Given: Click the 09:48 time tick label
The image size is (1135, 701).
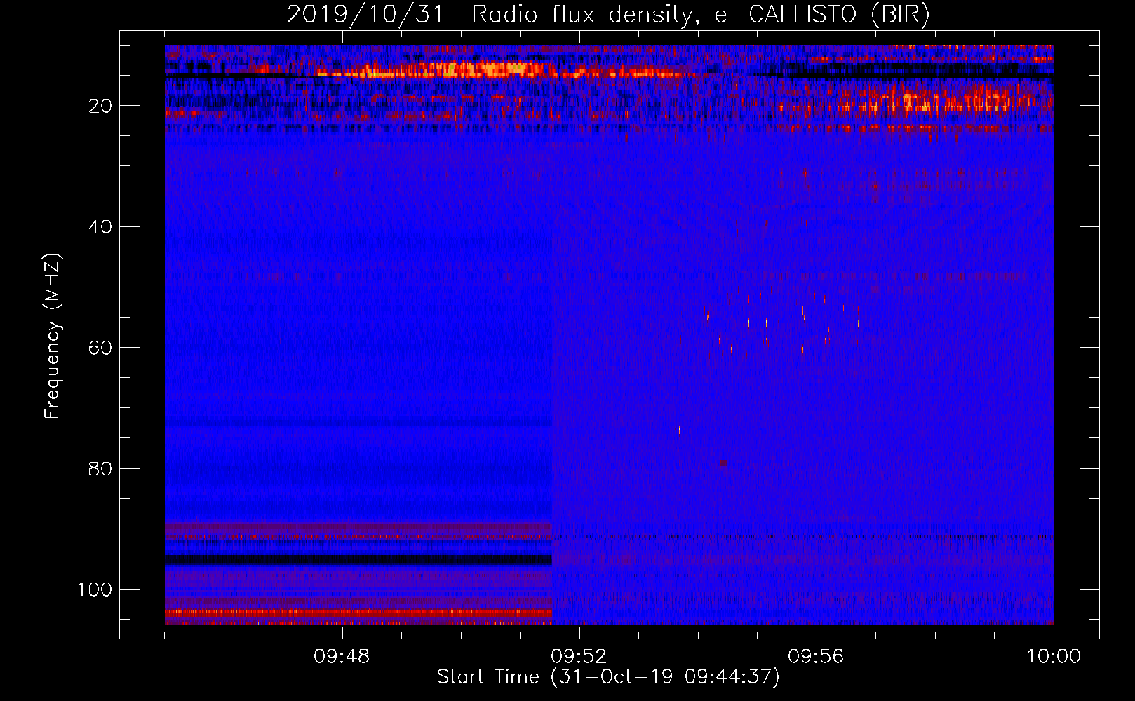Looking at the screenshot, I should click(342, 657).
